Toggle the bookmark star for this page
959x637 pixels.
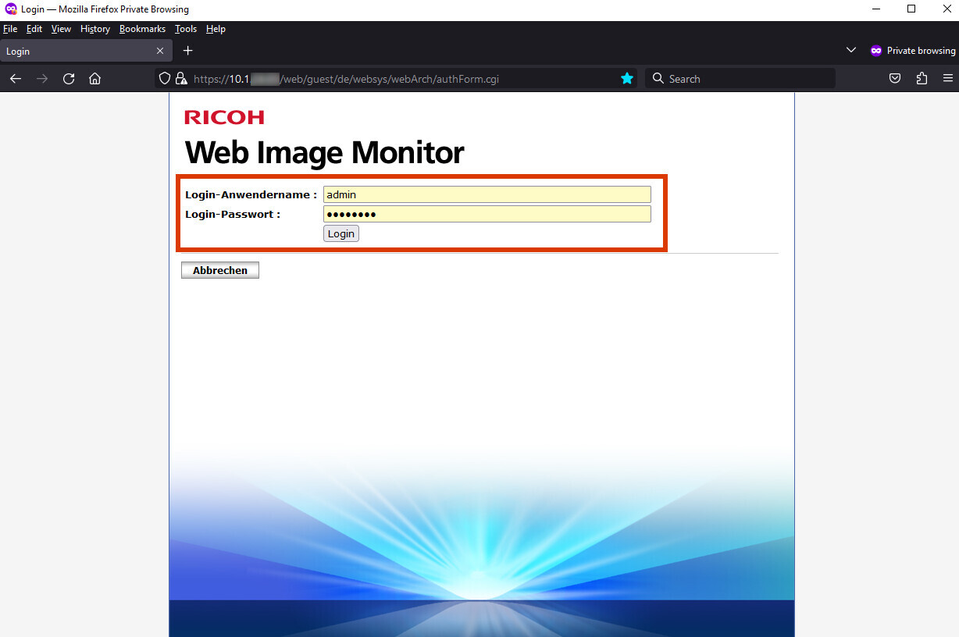click(626, 79)
